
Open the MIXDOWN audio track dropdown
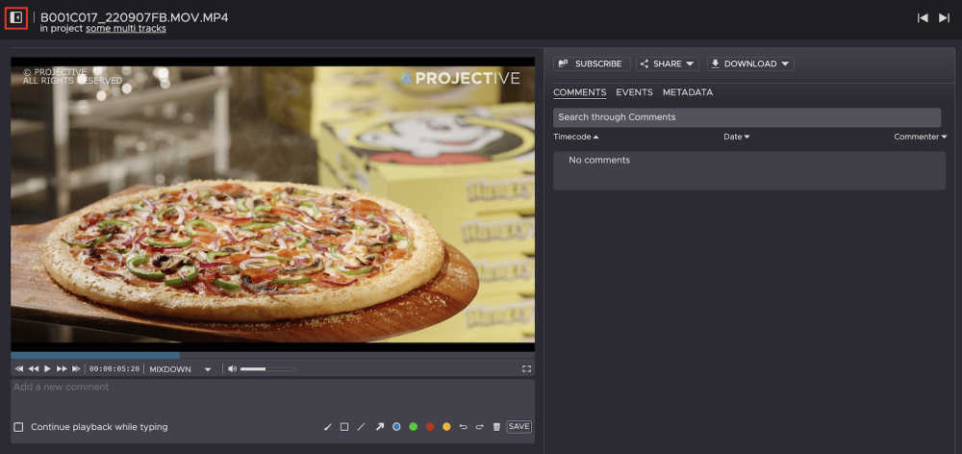181,369
